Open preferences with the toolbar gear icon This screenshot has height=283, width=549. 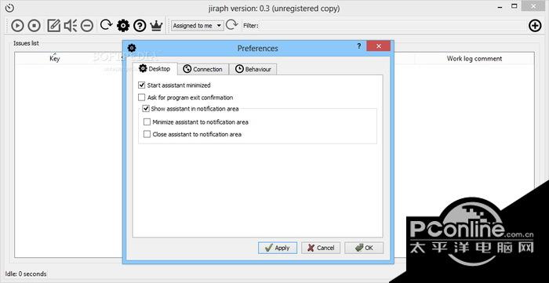pos(123,26)
